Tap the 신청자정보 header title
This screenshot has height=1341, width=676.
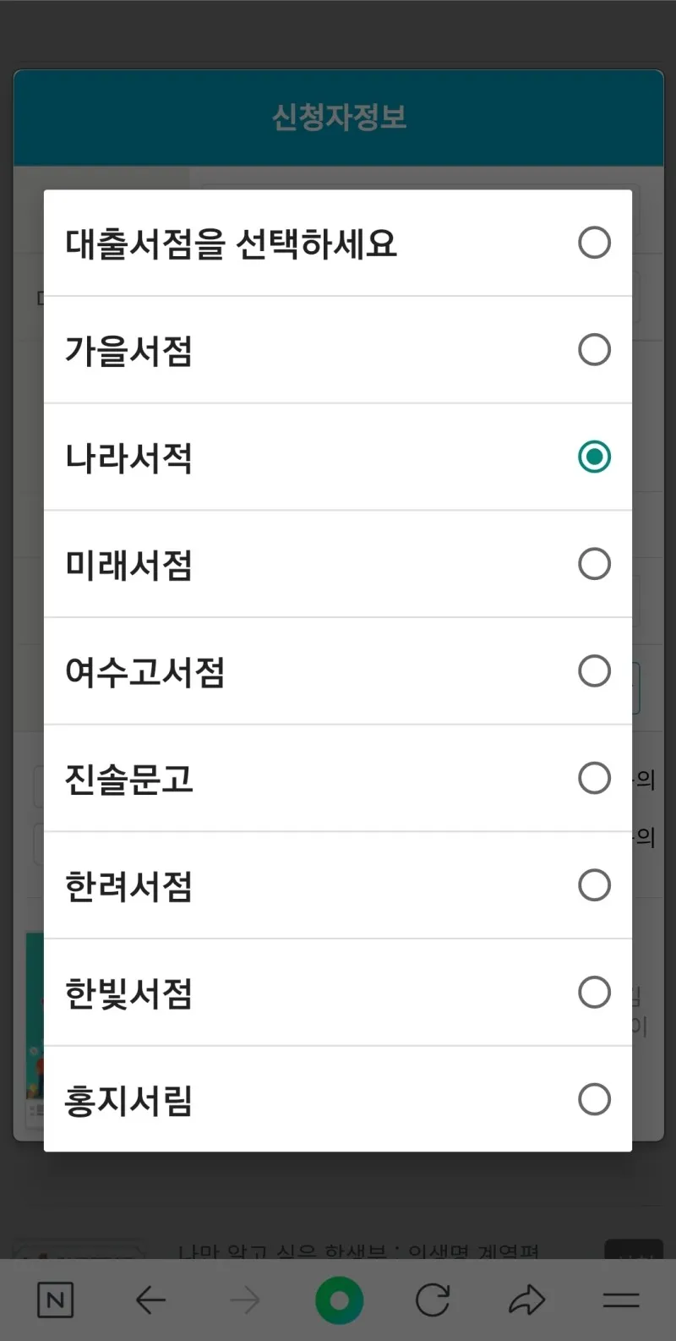coord(339,118)
